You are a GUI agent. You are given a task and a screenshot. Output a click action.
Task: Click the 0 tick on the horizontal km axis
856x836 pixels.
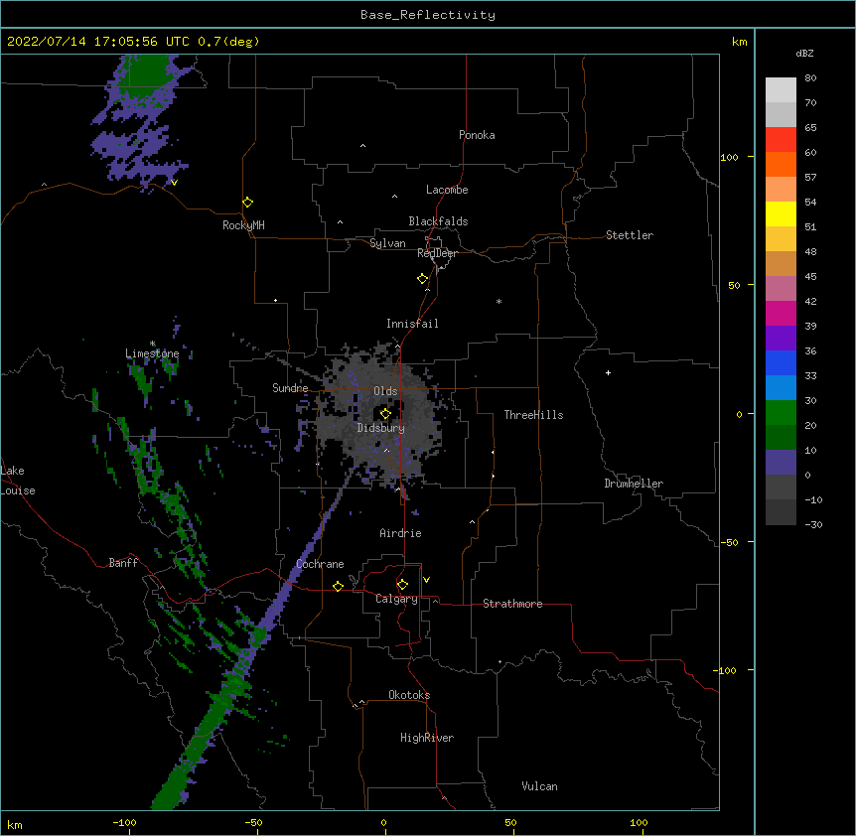pyautogui.click(x=383, y=823)
